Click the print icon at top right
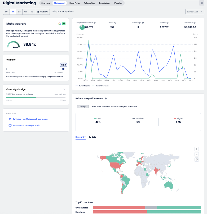 pos(201,3)
